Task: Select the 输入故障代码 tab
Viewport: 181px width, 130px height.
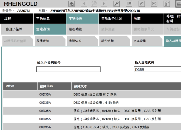Action: click(172, 41)
